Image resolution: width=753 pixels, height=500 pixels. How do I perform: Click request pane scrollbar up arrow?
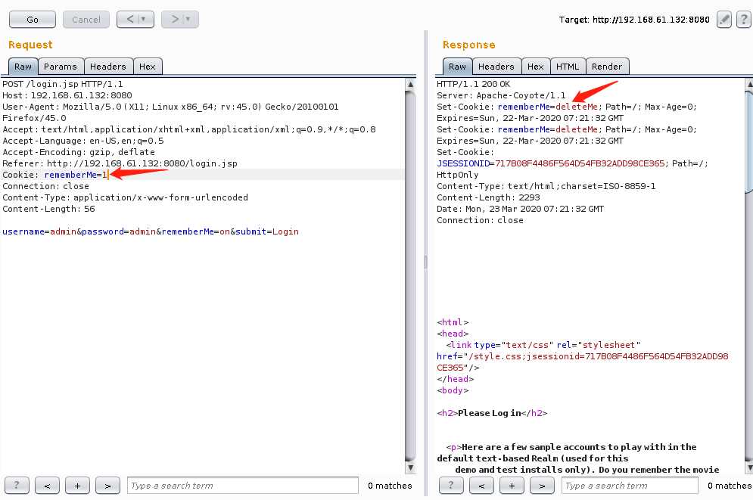pos(410,85)
